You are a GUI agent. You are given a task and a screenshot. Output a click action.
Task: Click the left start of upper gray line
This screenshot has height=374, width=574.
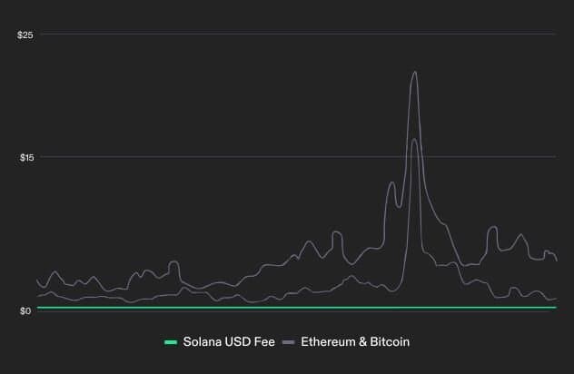coord(38,280)
